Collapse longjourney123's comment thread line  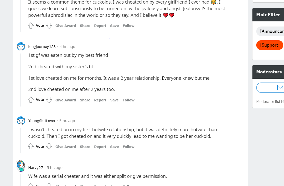tap(21, 80)
